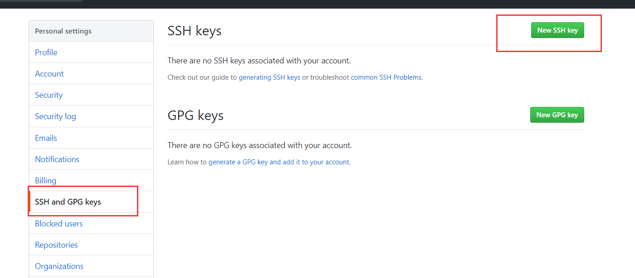
Task: Click the New GPG key button
Action: (557, 115)
